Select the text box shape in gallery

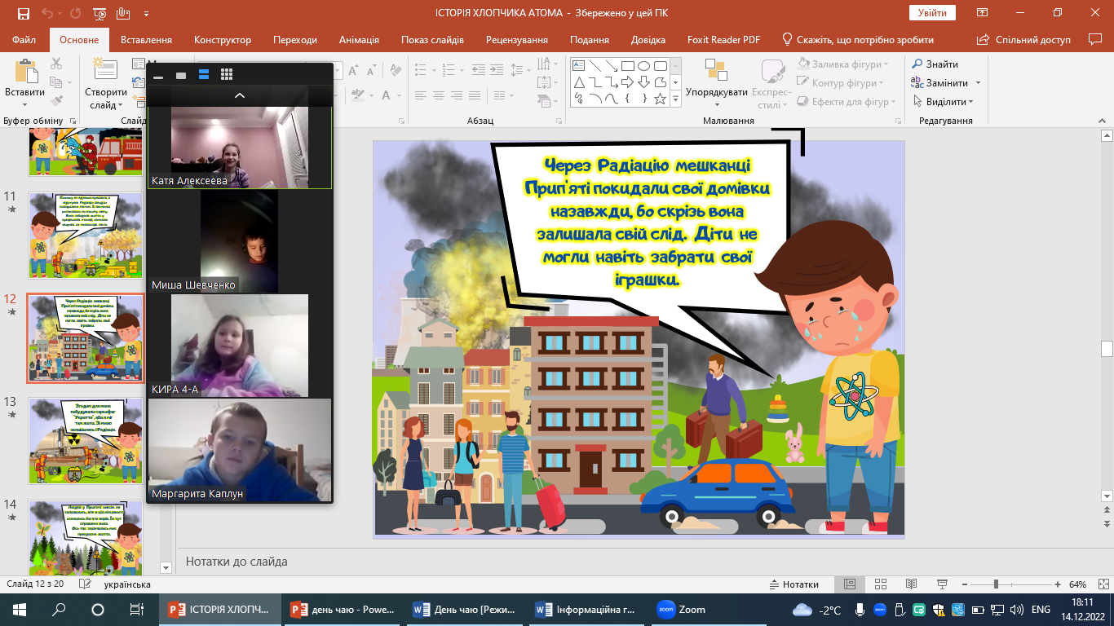tap(578, 66)
